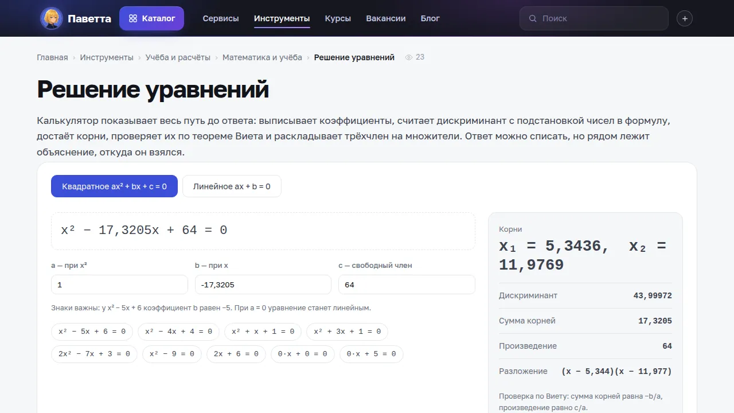Viewport: 734px width, 413px height.
Task: Click the discriminant value 43,99972
Action: click(653, 296)
